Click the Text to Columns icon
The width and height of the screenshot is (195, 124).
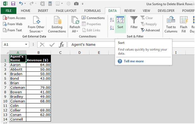point(171,24)
